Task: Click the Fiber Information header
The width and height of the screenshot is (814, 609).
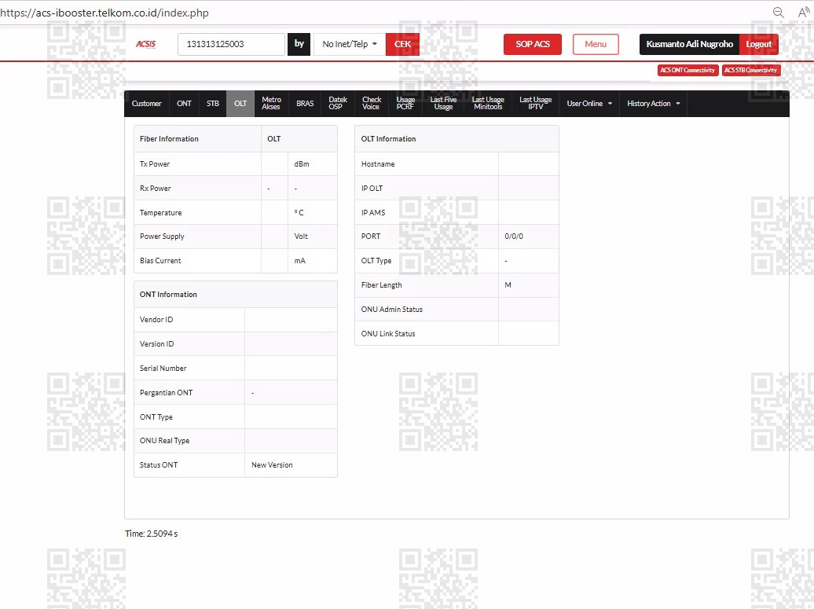Action: [169, 139]
